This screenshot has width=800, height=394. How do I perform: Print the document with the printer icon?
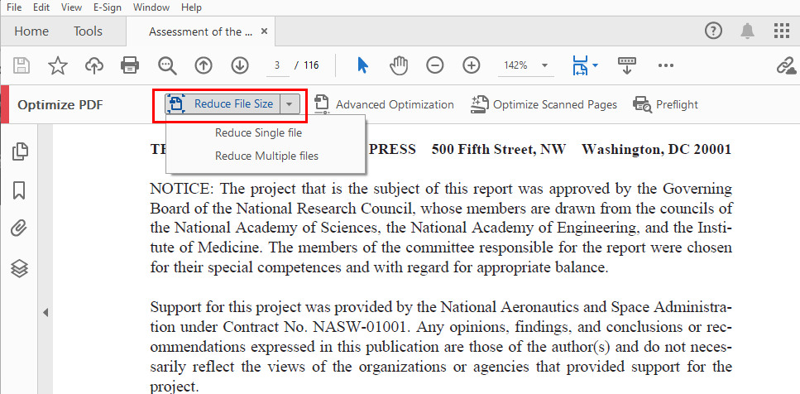pos(130,65)
